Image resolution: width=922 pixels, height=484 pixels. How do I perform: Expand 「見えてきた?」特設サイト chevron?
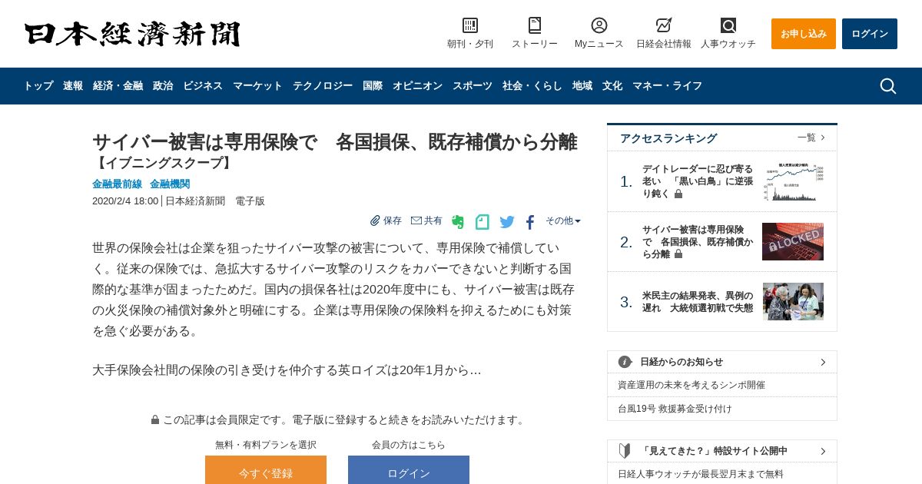click(823, 451)
